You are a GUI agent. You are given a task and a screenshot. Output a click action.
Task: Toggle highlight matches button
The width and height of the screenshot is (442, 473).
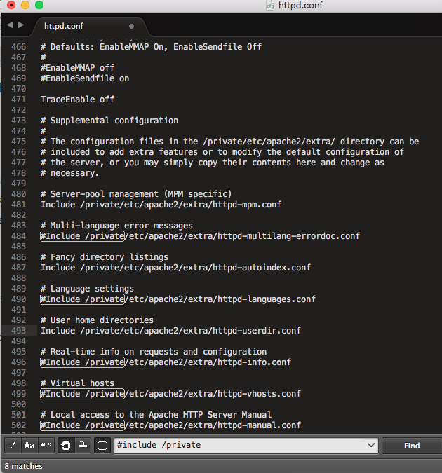(102, 446)
